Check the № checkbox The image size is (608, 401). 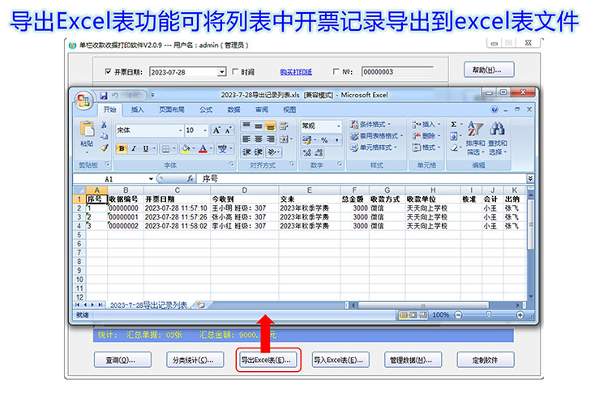pyautogui.click(x=336, y=72)
